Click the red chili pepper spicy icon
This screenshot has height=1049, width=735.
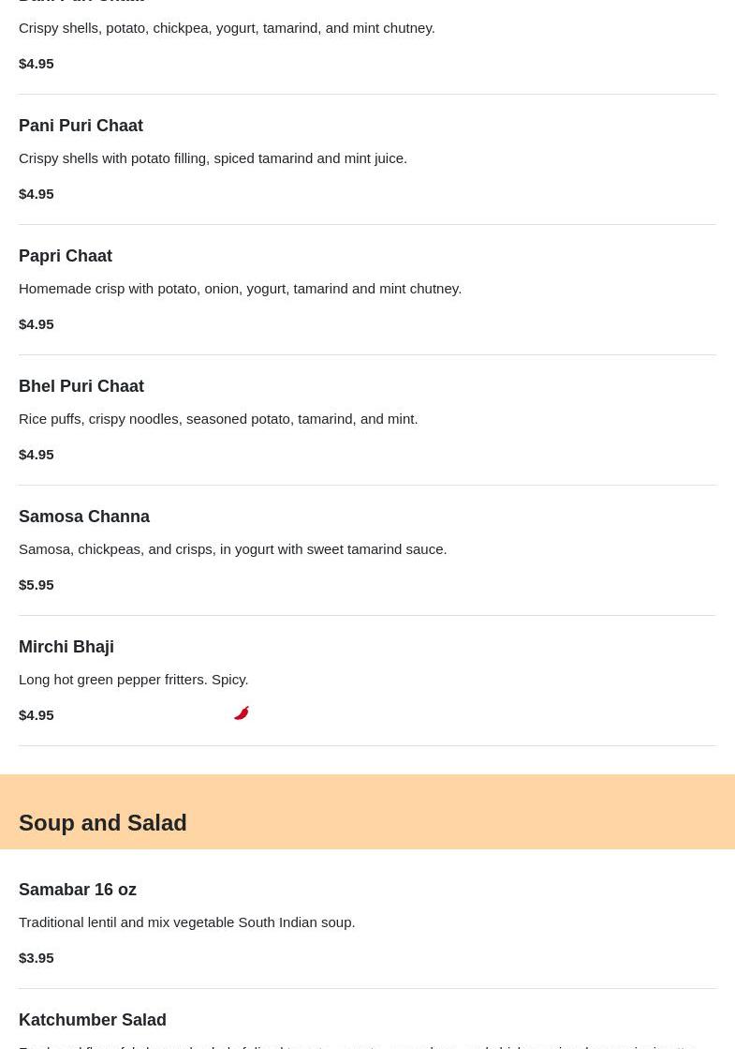coord(242,713)
